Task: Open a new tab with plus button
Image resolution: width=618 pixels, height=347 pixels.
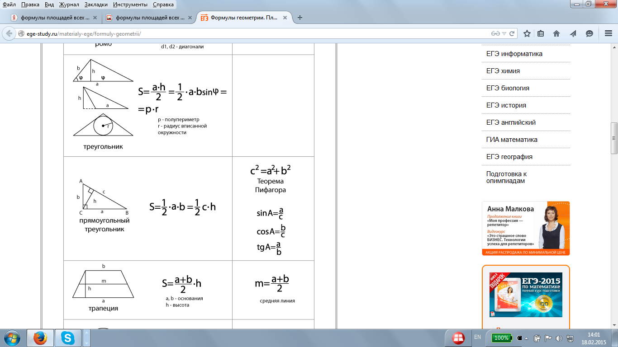Action: (299, 18)
